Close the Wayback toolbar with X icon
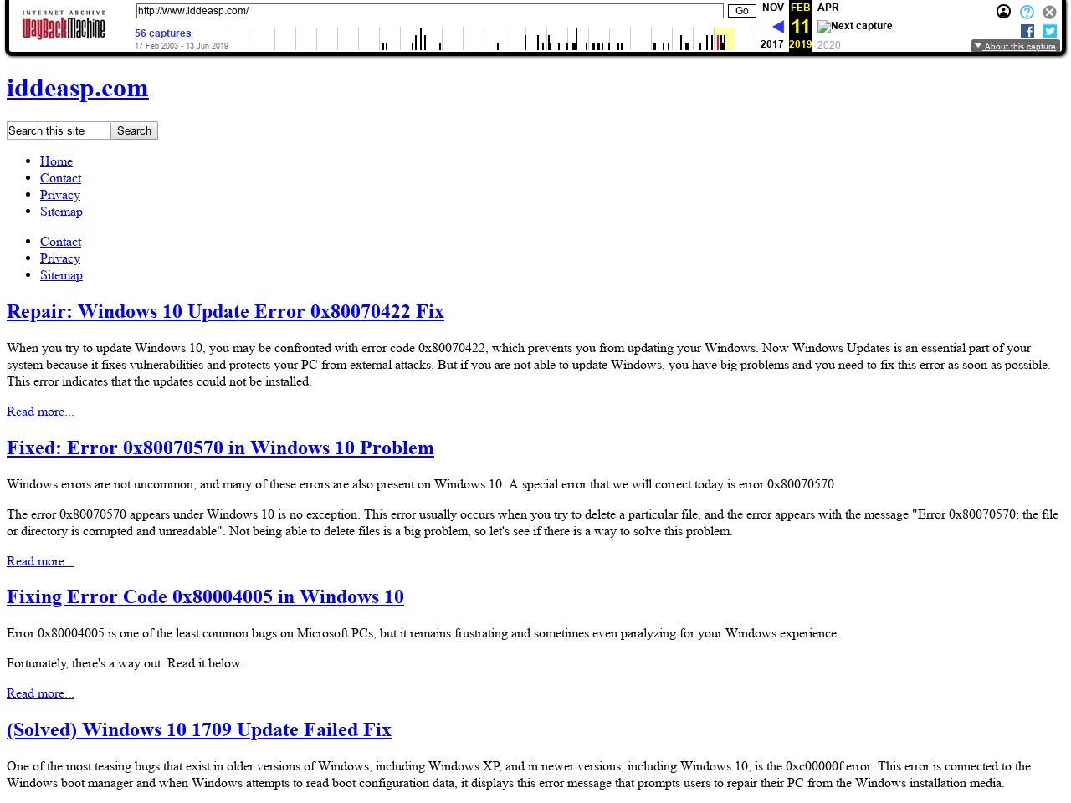The width and height of the screenshot is (1071, 803). tap(1049, 12)
